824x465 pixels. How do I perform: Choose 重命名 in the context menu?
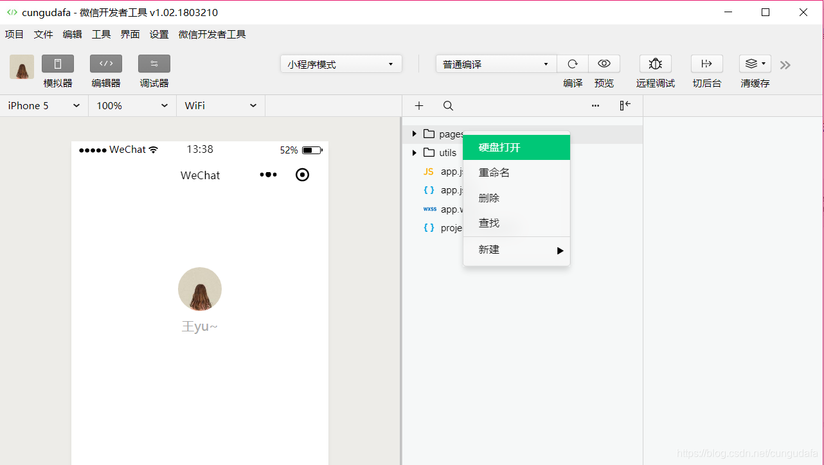point(517,173)
